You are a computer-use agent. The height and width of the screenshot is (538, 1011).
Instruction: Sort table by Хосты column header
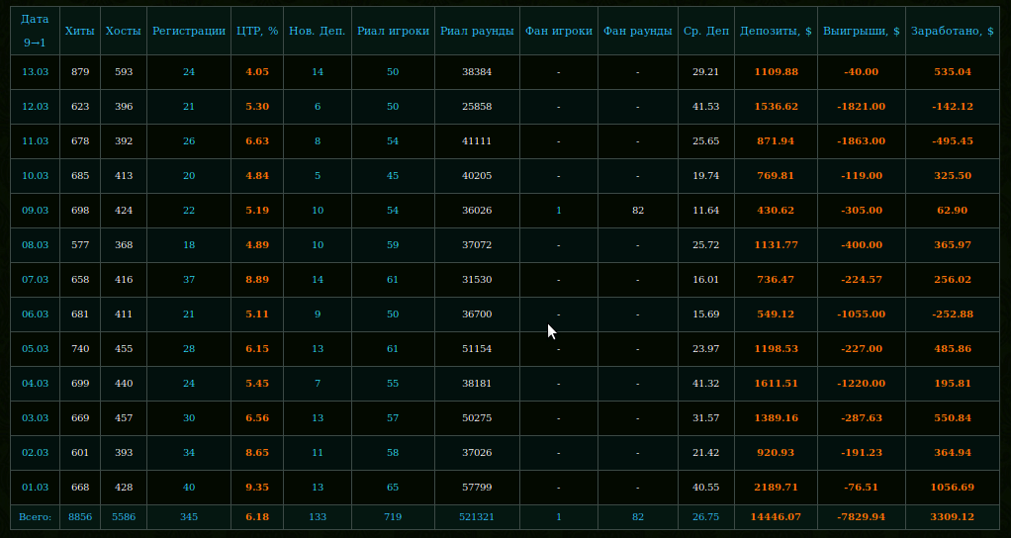pyautogui.click(x=124, y=31)
